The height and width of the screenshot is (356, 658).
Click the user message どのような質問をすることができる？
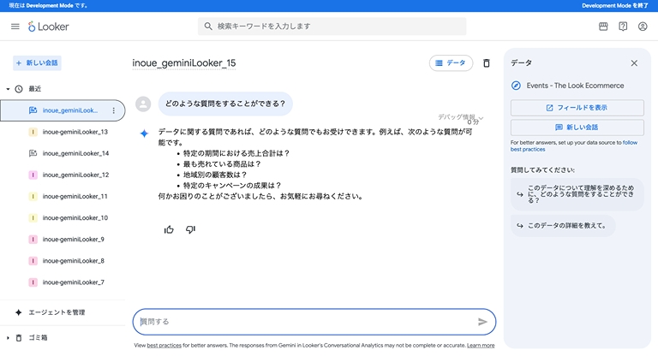225,104
